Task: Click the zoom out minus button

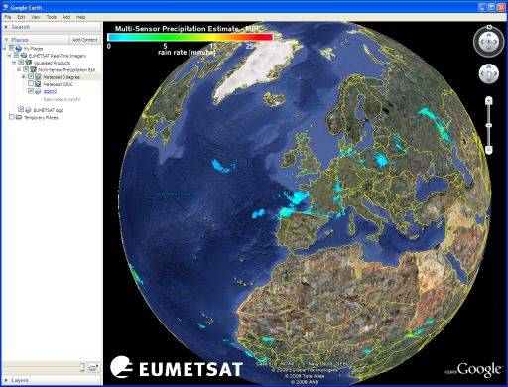Action: click(x=489, y=150)
